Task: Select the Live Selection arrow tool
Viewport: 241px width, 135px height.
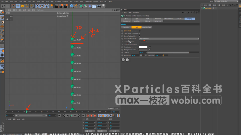Action: click(13, 6)
